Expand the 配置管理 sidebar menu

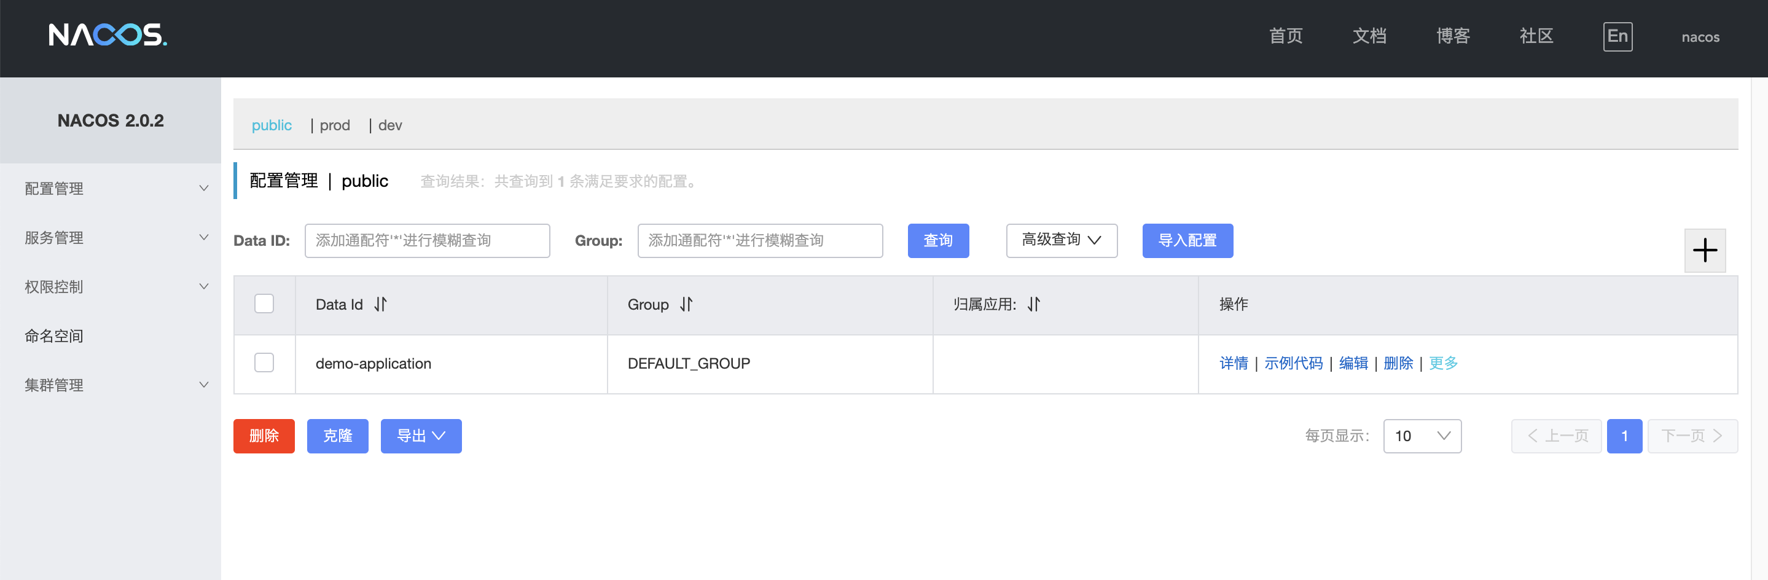111,188
